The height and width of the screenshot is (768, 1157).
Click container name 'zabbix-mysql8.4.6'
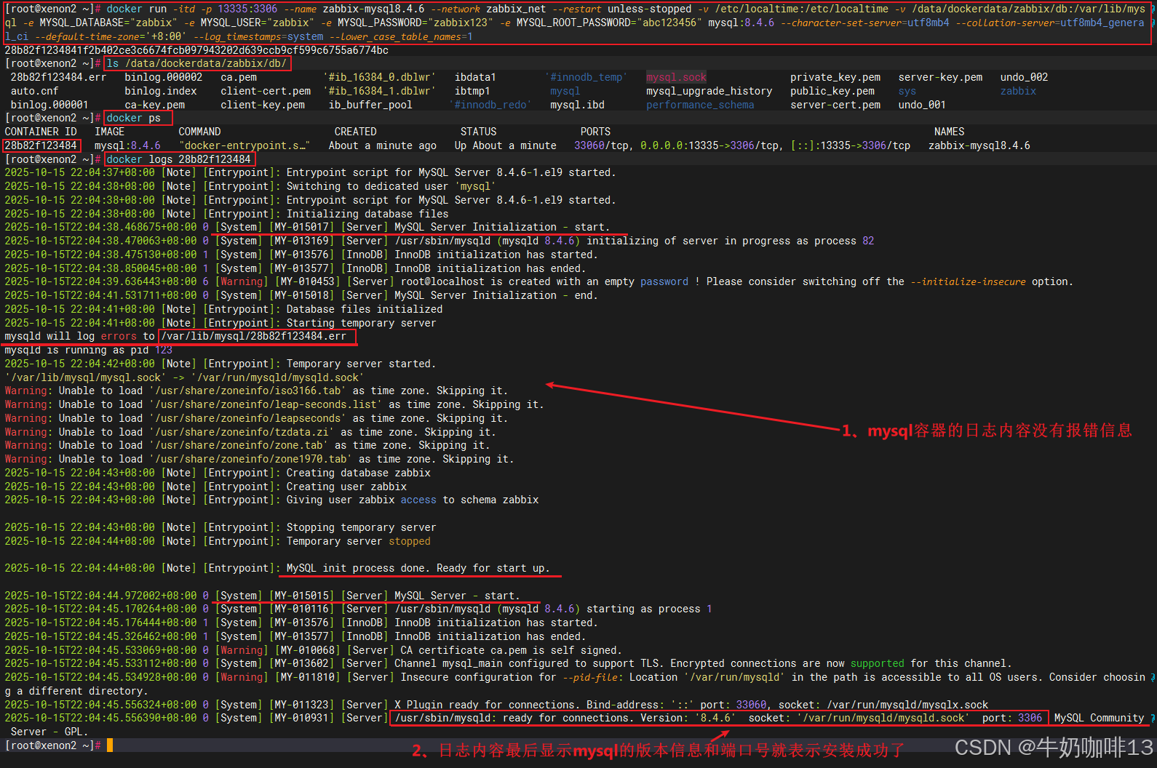pos(979,145)
